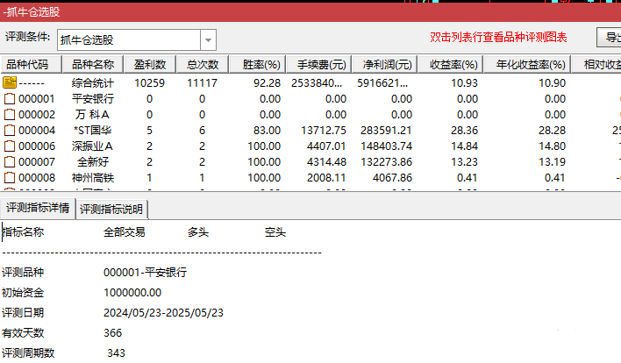Click the document icon for 000007
Screen dimensions: 621x363
tap(10, 162)
